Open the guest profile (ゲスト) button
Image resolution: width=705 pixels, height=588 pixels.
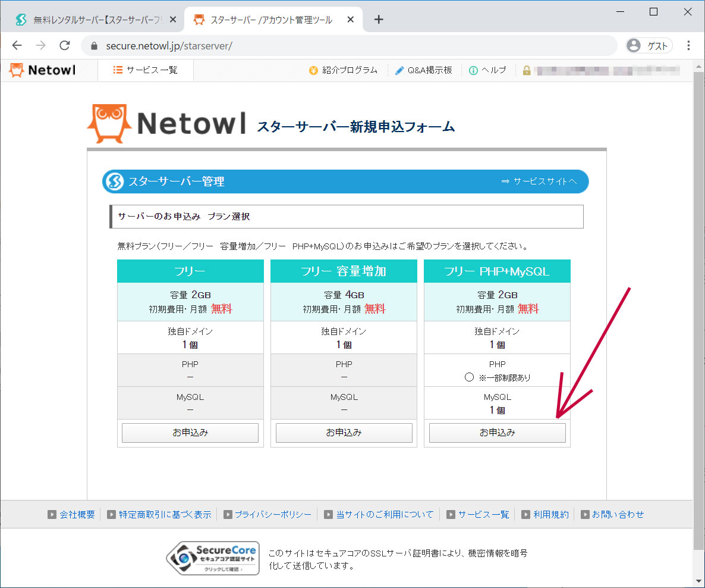pos(649,45)
